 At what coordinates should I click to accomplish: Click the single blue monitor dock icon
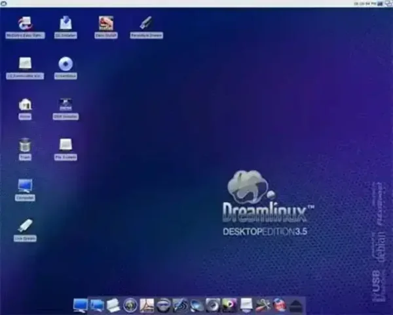pos(81,305)
